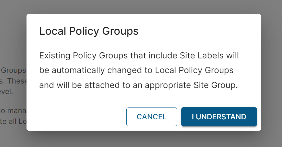Click the line starting with be automatically changed

pos(136,70)
